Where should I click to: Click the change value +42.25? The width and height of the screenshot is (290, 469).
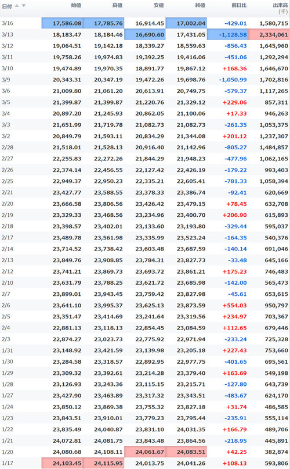(237, 452)
